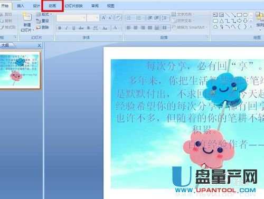Toggle strikethrough formatting

click(x=81, y=28)
